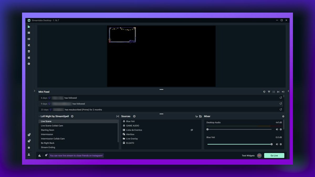Click the resize handle above Mini Feed
This screenshot has height=177, width=315.
click(x=161, y=89)
